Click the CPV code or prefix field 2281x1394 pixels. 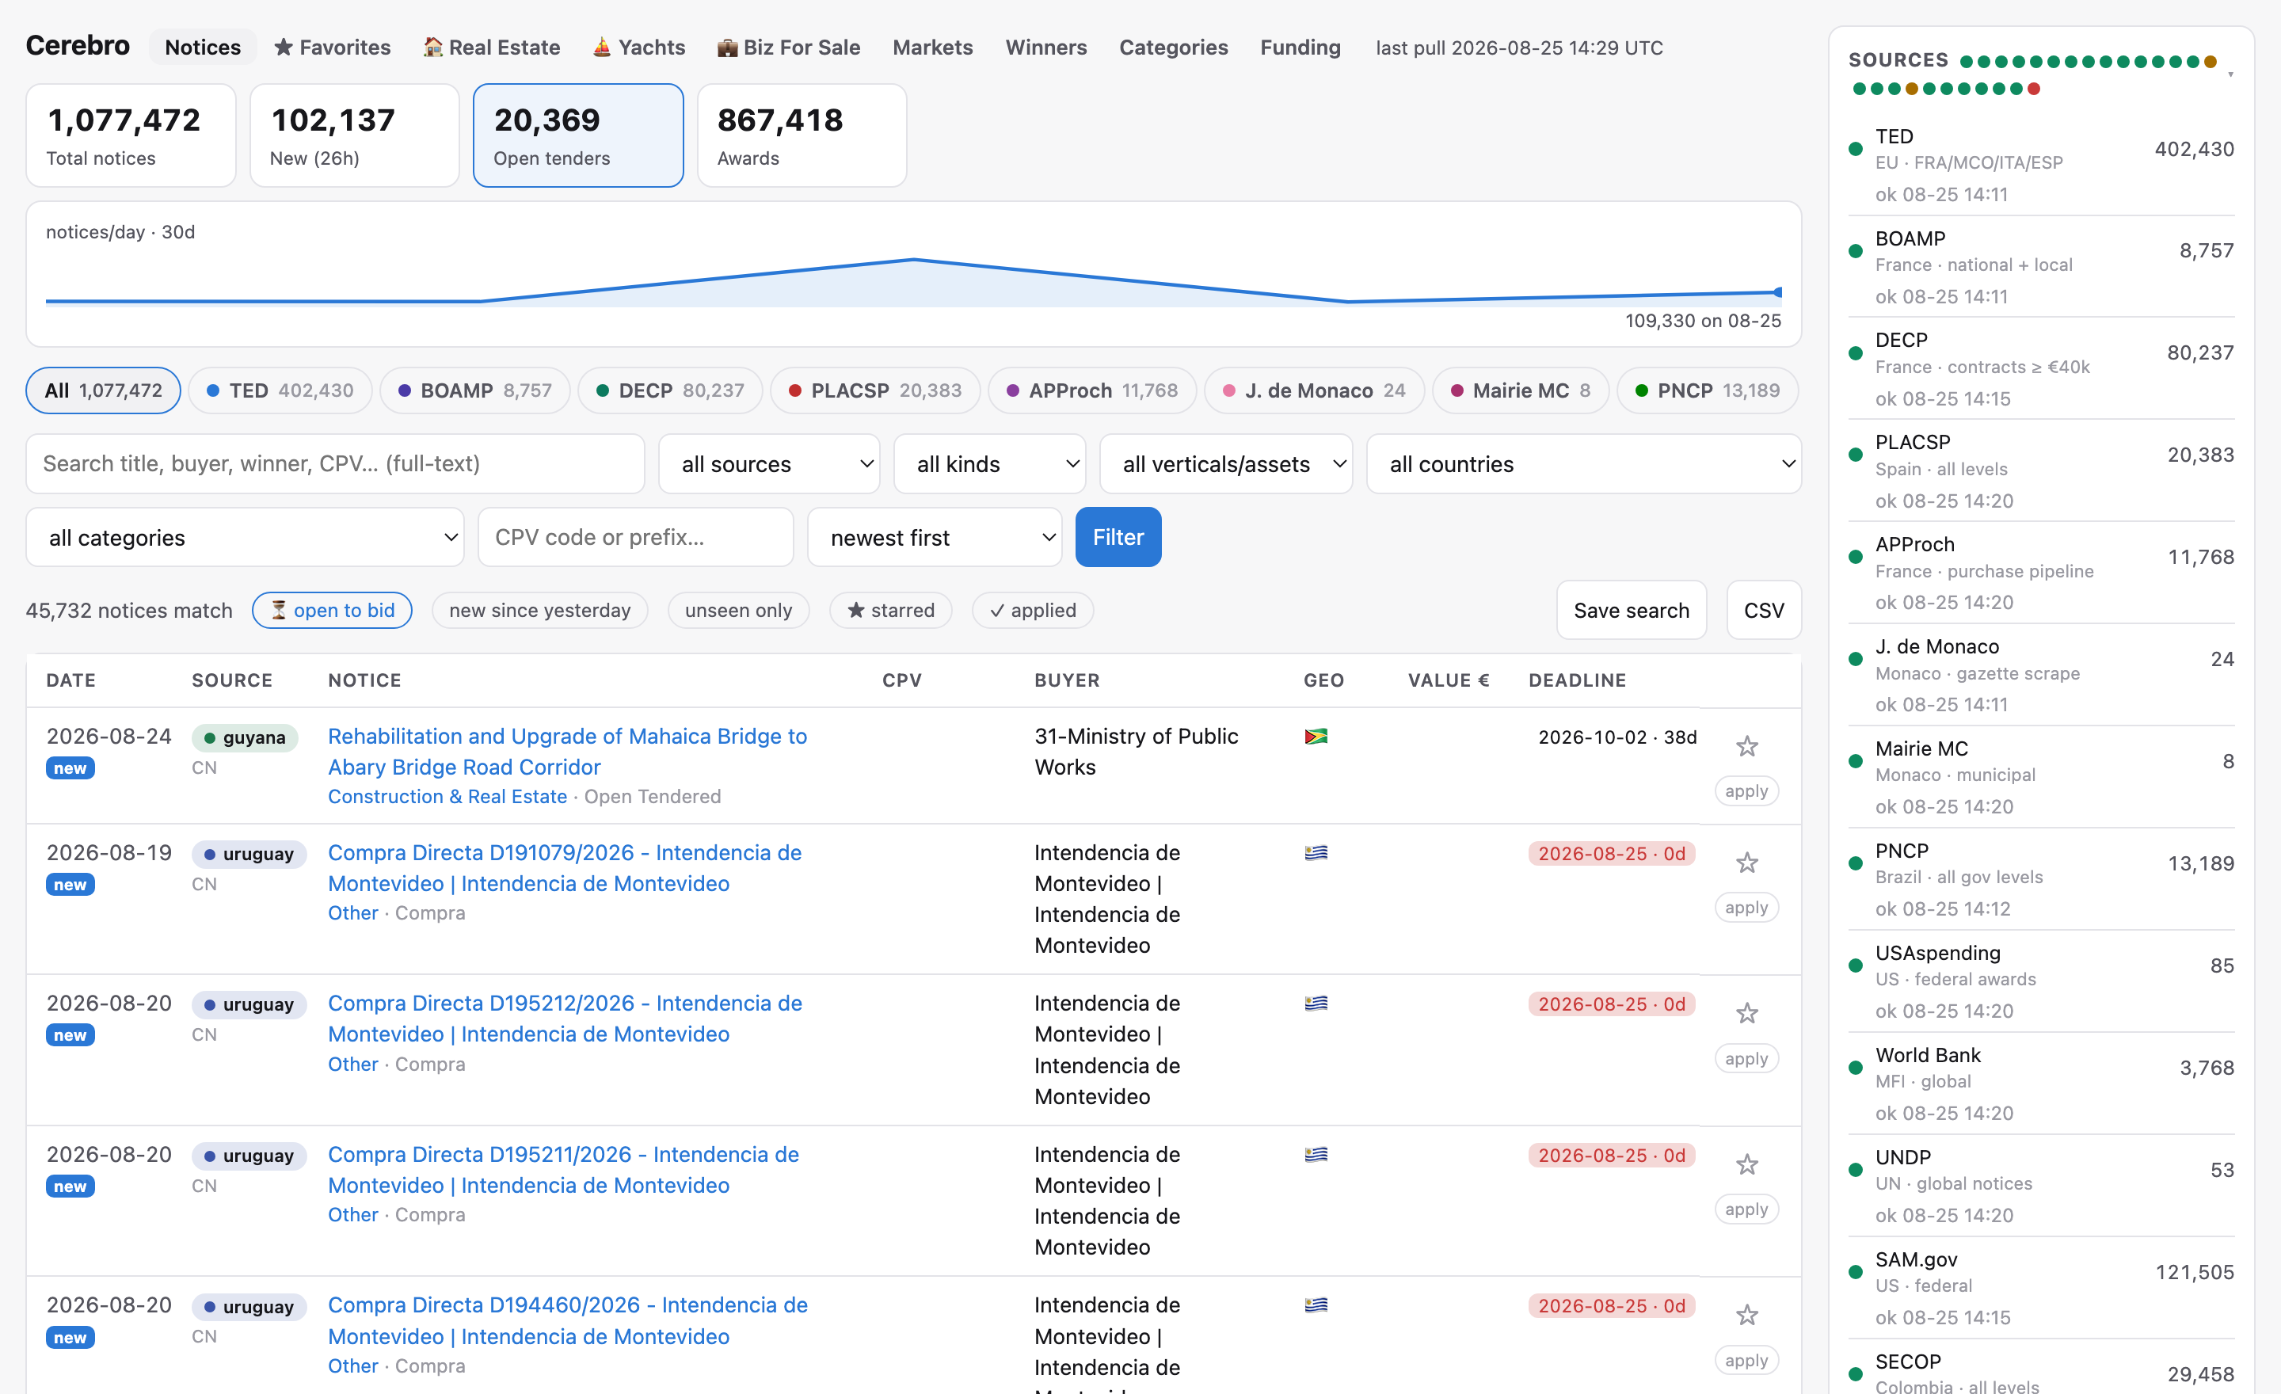pos(635,537)
